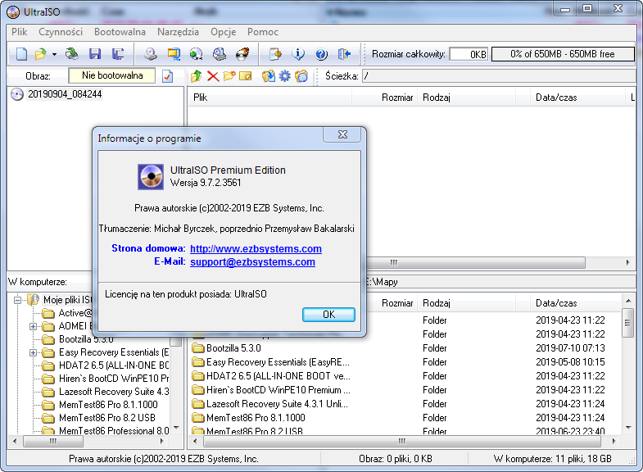Click the Exit door icon in toolbar

pos(344,54)
